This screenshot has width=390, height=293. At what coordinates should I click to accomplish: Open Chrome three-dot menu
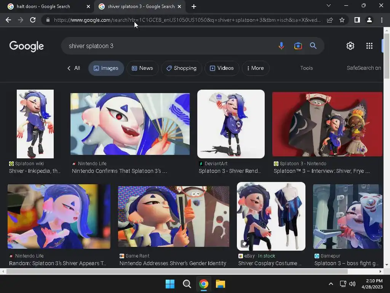coord(382,20)
